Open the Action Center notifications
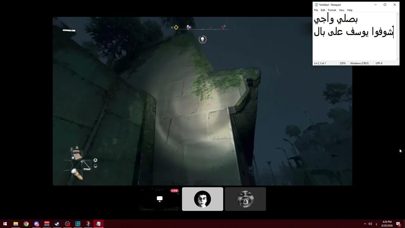405x228 pixels. click(x=398, y=224)
